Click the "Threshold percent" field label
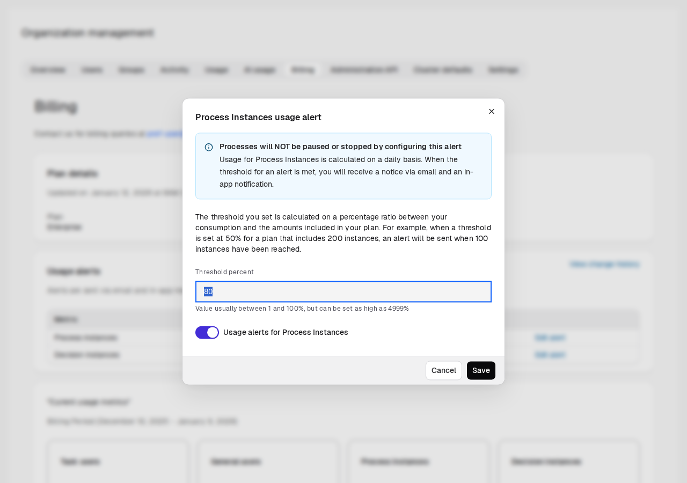Screen dimensions: 687x483 coord(224,272)
